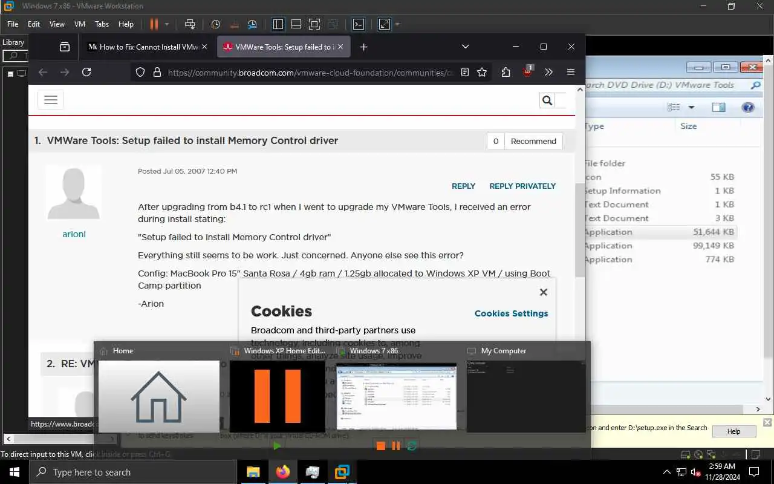Dismiss the Cookies banner with X
774x484 pixels.
544,292
